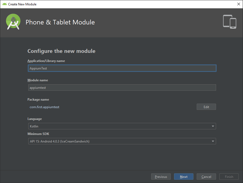Go to the Next wizard step
243x183 pixels.
pos(184,177)
